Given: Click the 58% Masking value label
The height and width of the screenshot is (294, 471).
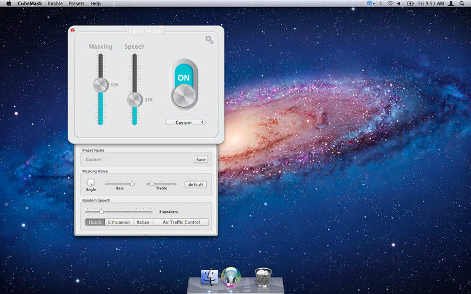Looking at the screenshot, I should 115,85.
